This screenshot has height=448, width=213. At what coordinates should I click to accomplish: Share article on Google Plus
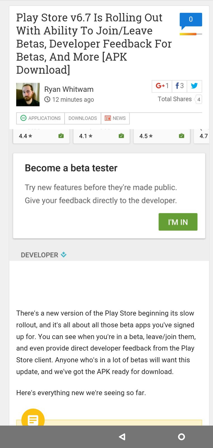click(162, 86)
